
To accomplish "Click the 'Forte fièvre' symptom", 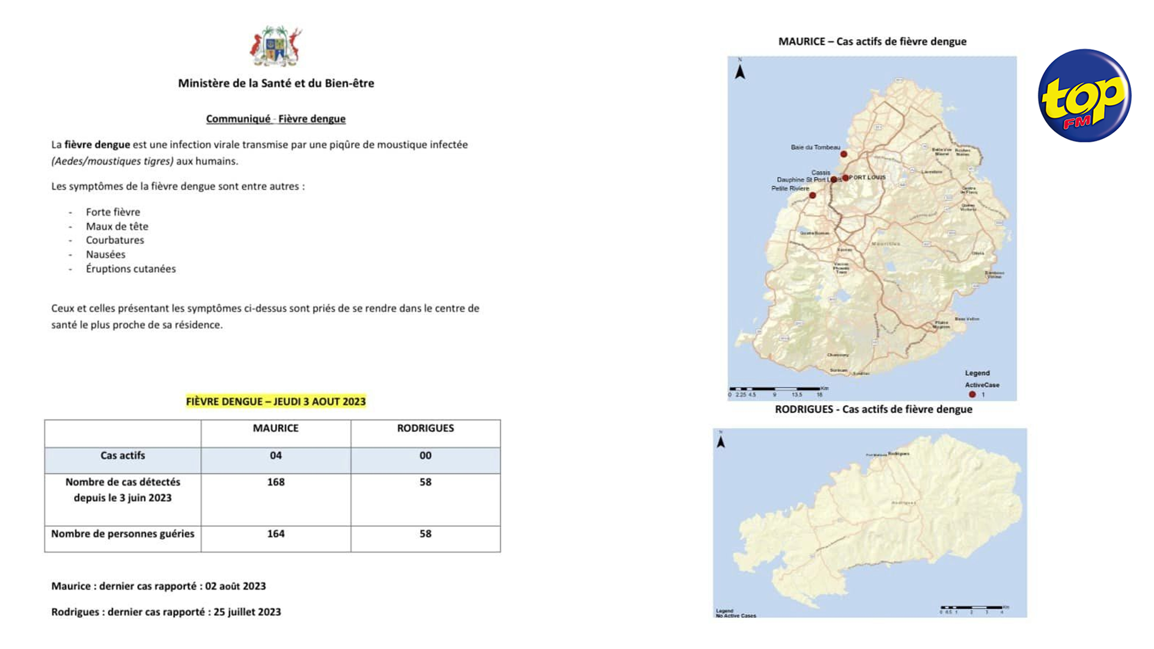I will 113,212.
